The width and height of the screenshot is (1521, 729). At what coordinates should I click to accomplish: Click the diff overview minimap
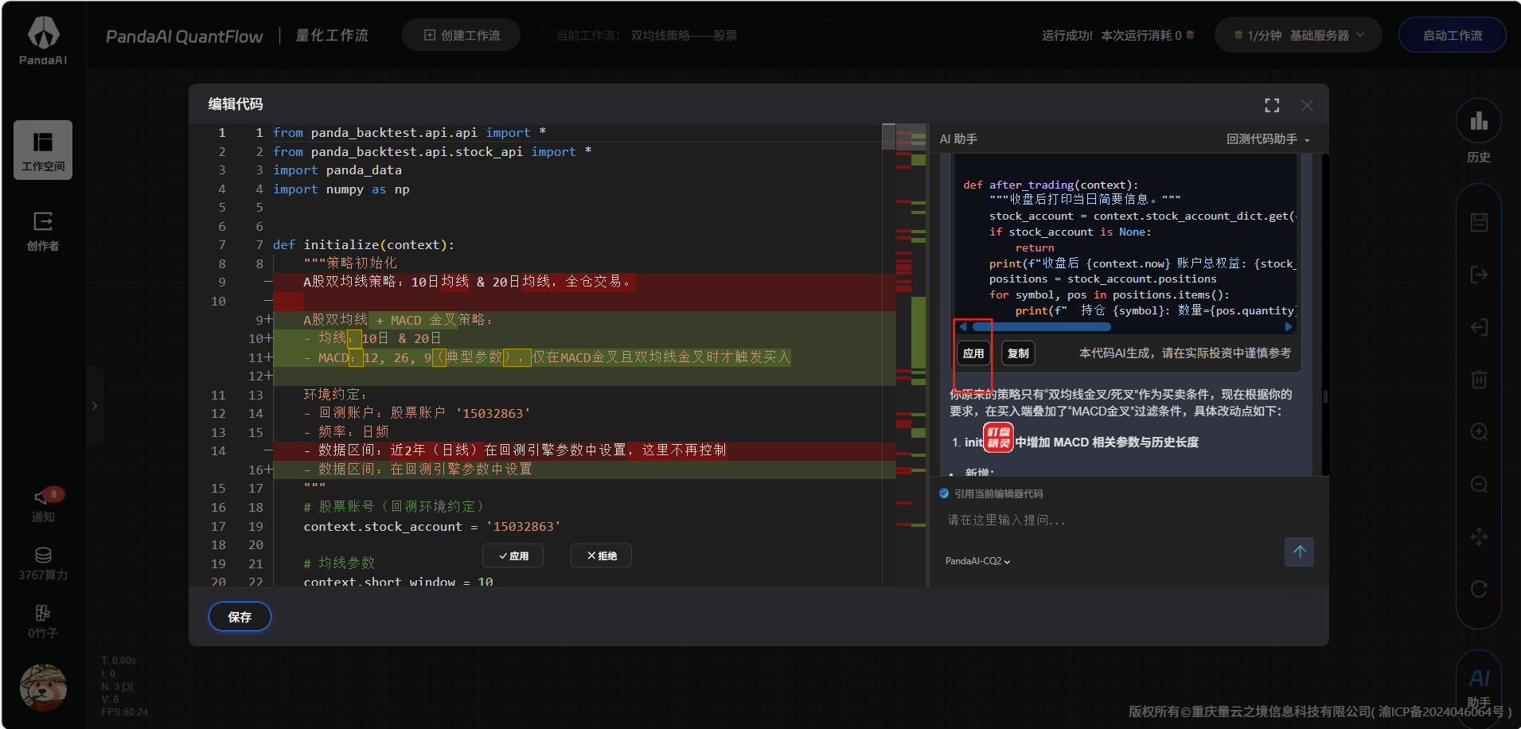click(x=911, y=354)
